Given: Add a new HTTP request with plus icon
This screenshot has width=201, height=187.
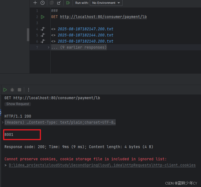Looking at the screenshot, I should click(35, 3).
